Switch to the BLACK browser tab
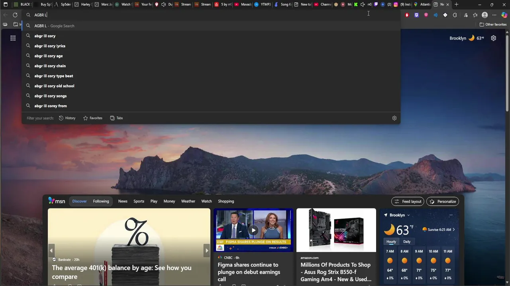This screenshot has height=286, width=510. click(22, 4)
